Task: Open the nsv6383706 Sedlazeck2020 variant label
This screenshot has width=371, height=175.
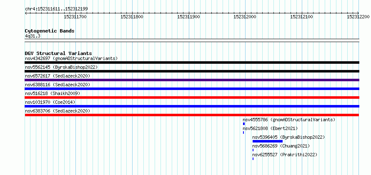Action: [58, 111]
